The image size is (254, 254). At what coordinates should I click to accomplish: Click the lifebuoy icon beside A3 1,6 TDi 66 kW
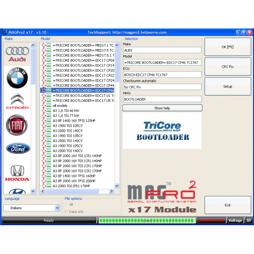point(44,110)
